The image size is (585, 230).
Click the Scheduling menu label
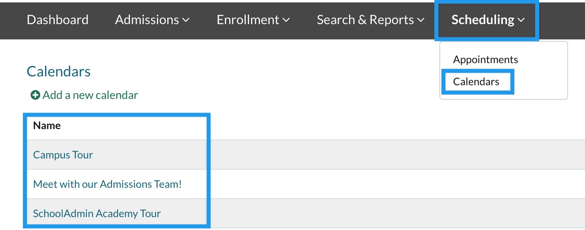tap(483, 20)
